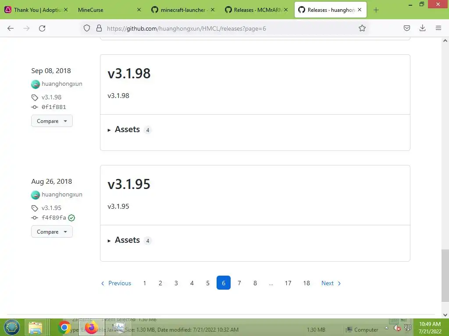Go to releases page 8
449x336 pixels.
click(x=255, y=283)
